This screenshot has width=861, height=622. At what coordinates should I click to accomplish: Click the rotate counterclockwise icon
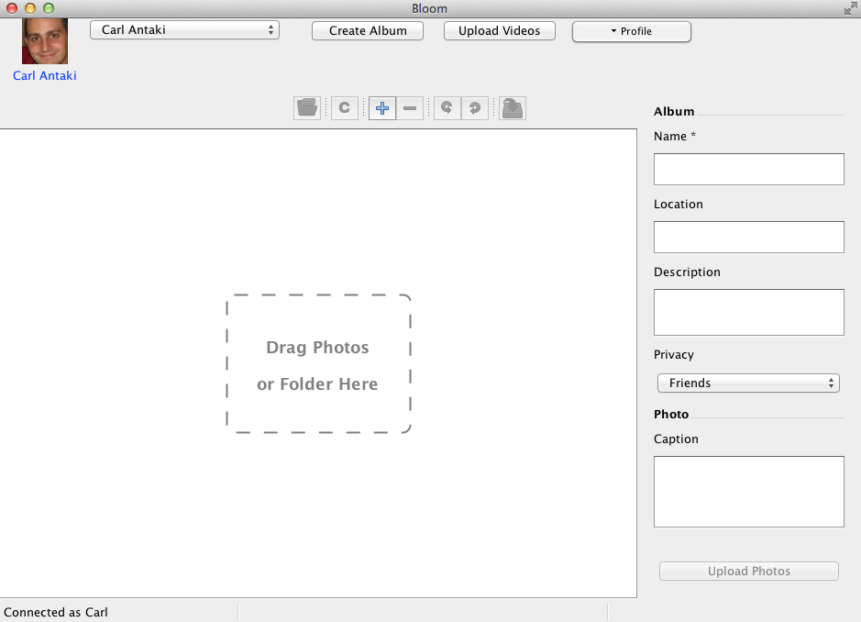coord(447,108)
